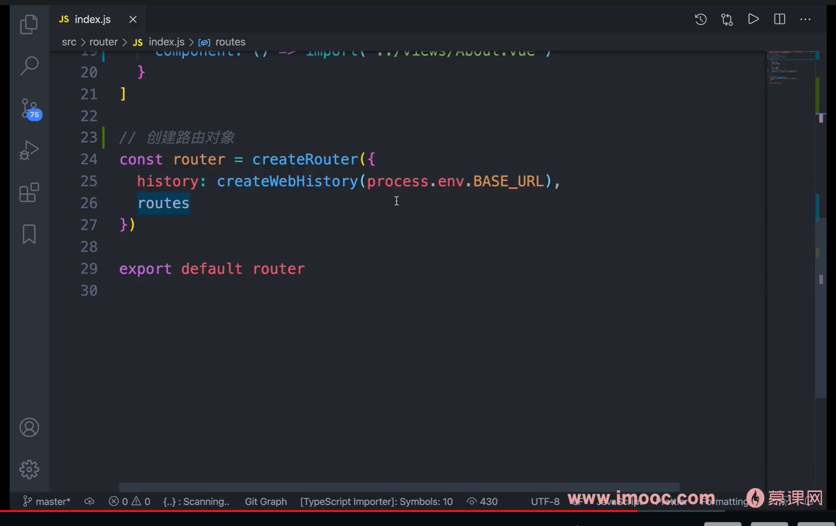
Task: Expand the routes symbol breadcrumb
Action: click(x=230, y=42)
